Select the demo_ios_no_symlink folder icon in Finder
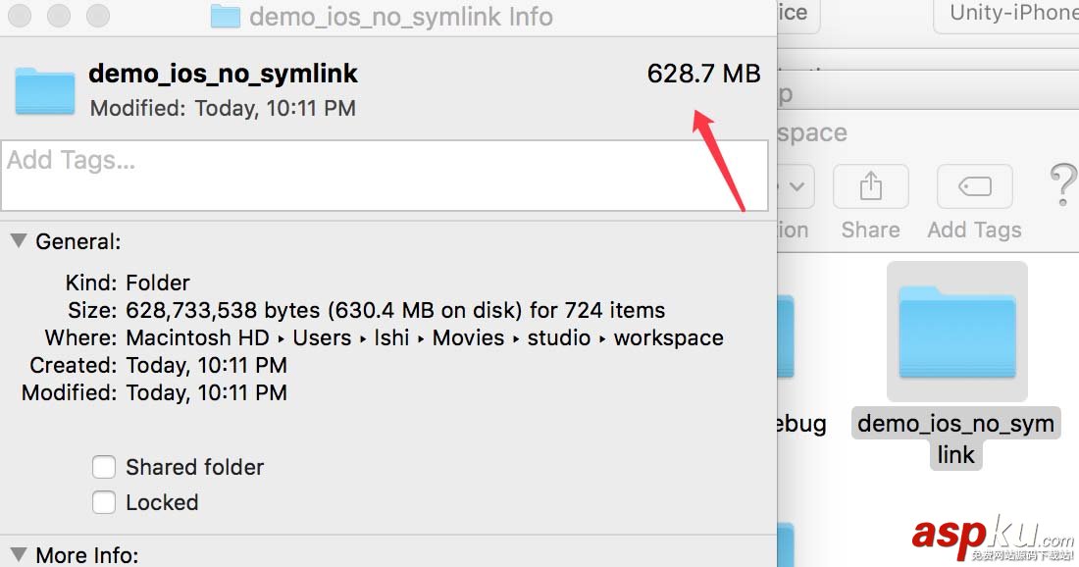1079x567 pixels. click(956, 331)
